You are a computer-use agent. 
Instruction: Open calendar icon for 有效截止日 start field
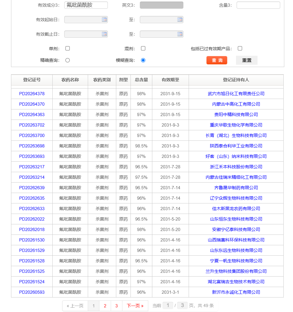click(x=104, y=34)
